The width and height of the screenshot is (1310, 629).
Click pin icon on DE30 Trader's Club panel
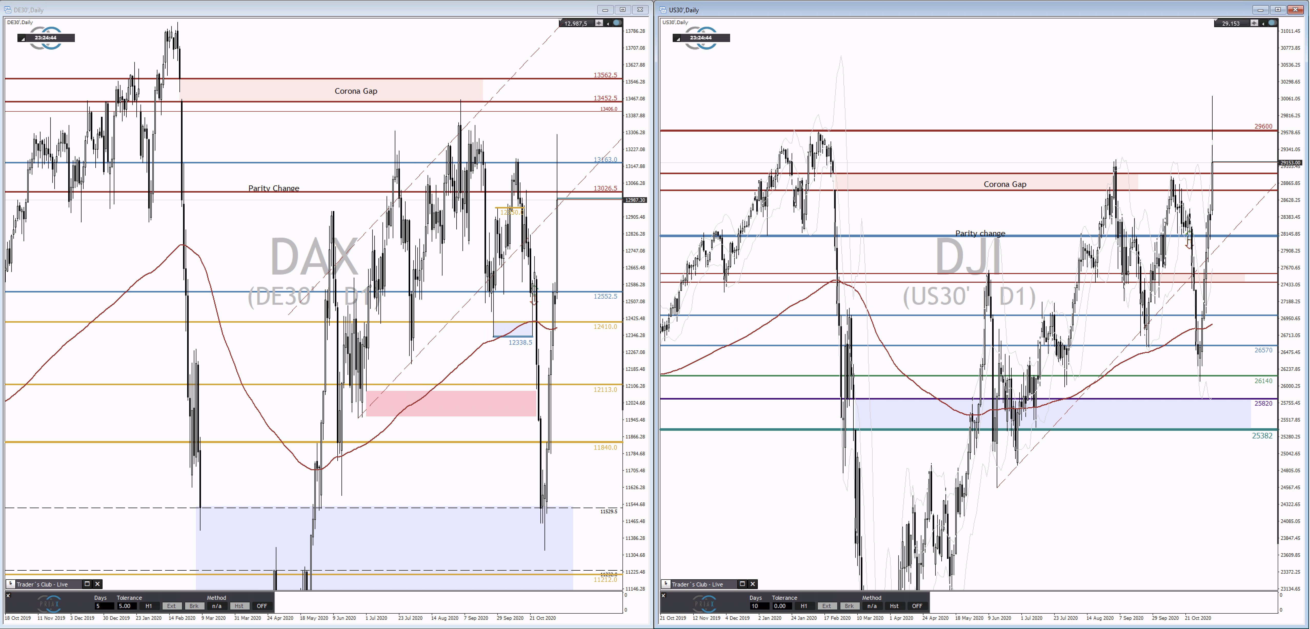[x=11, y=584]
